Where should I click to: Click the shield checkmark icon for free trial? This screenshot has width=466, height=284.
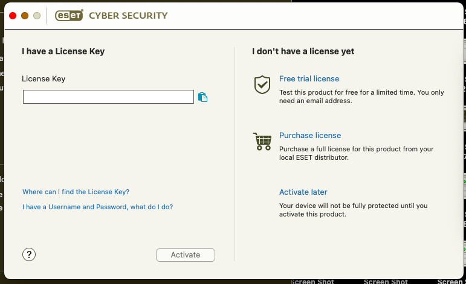(262, 85)
